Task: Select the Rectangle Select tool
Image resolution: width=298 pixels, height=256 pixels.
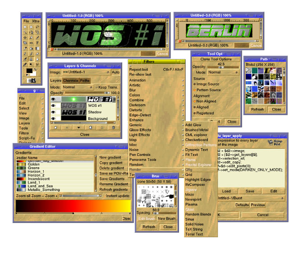Action: (24, 27)
